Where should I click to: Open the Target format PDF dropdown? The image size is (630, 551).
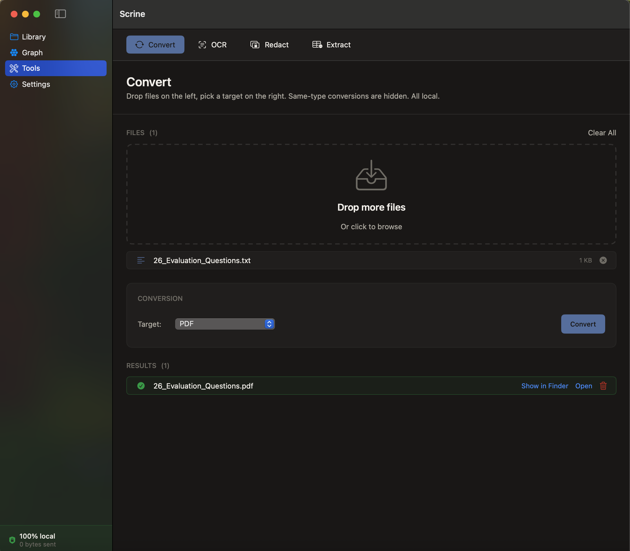point(225,324)
